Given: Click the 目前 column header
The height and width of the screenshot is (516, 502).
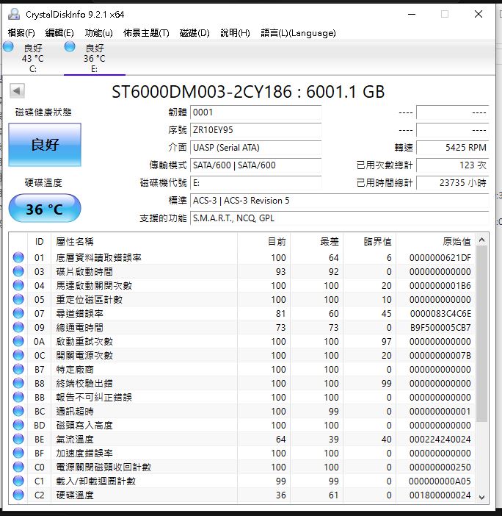Looking at the screenshot, I should [x=263, y=242].
